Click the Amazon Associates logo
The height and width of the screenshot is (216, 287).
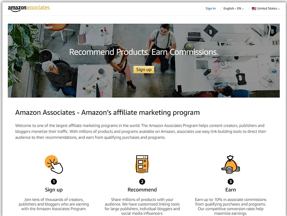(29, 8)
